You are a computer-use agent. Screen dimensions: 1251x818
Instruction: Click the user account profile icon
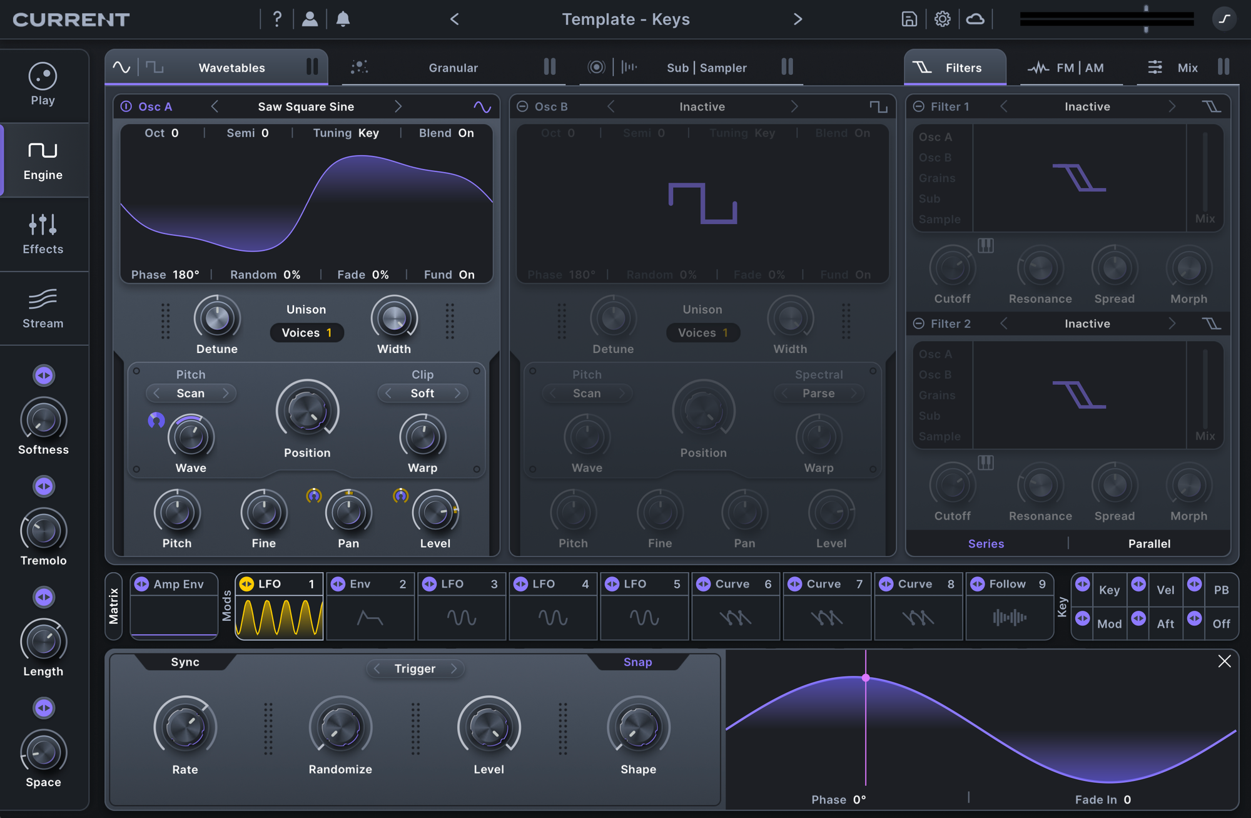click(310, 19)
